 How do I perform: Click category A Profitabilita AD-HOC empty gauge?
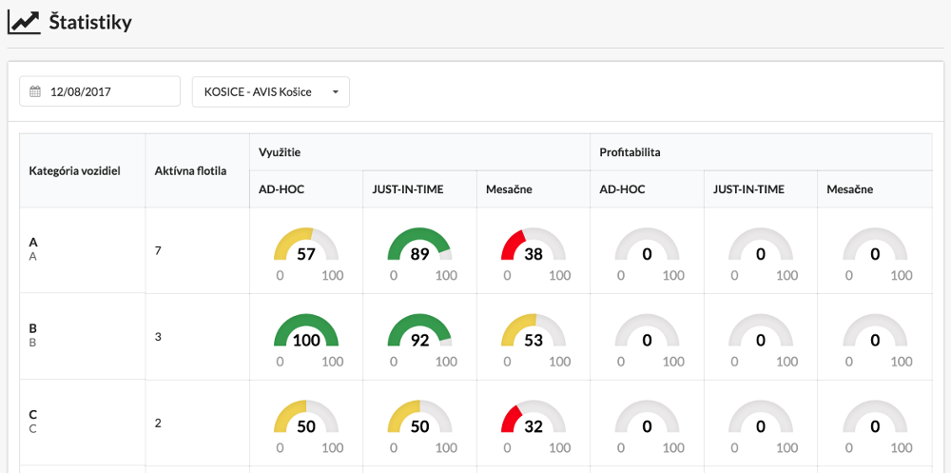click(x=647, y=249)
